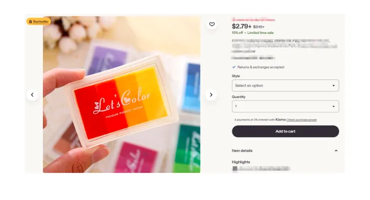
Task: Open the Quantity dropdown showing 1
Action: tap(285, 106)
